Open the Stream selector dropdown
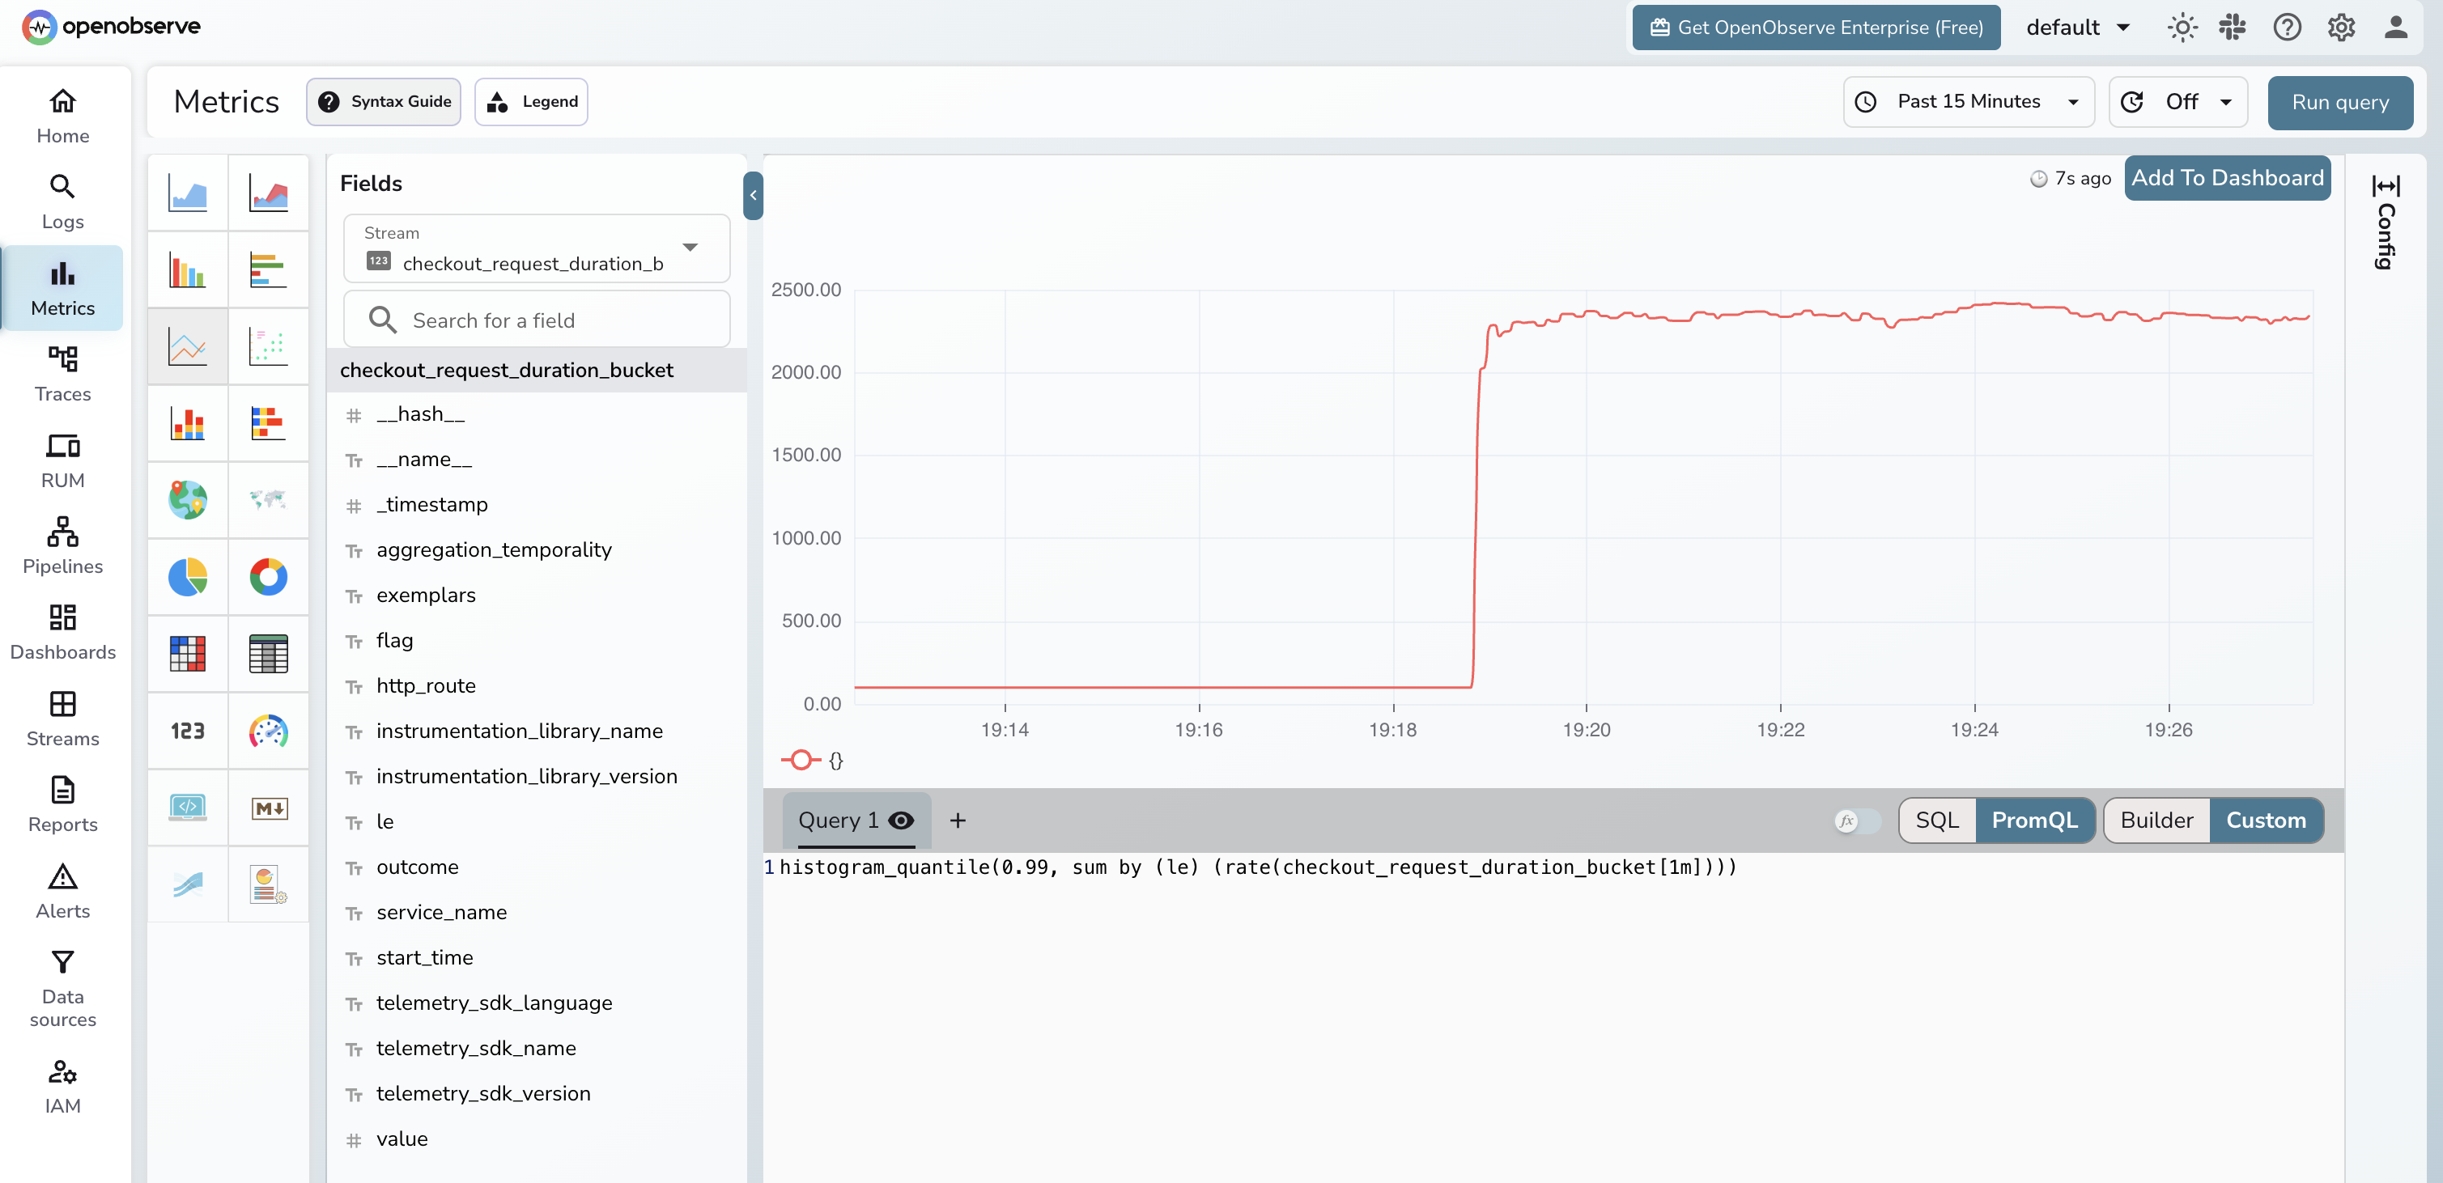The height and width of the screenshot is (1183, 2443). 536,248
